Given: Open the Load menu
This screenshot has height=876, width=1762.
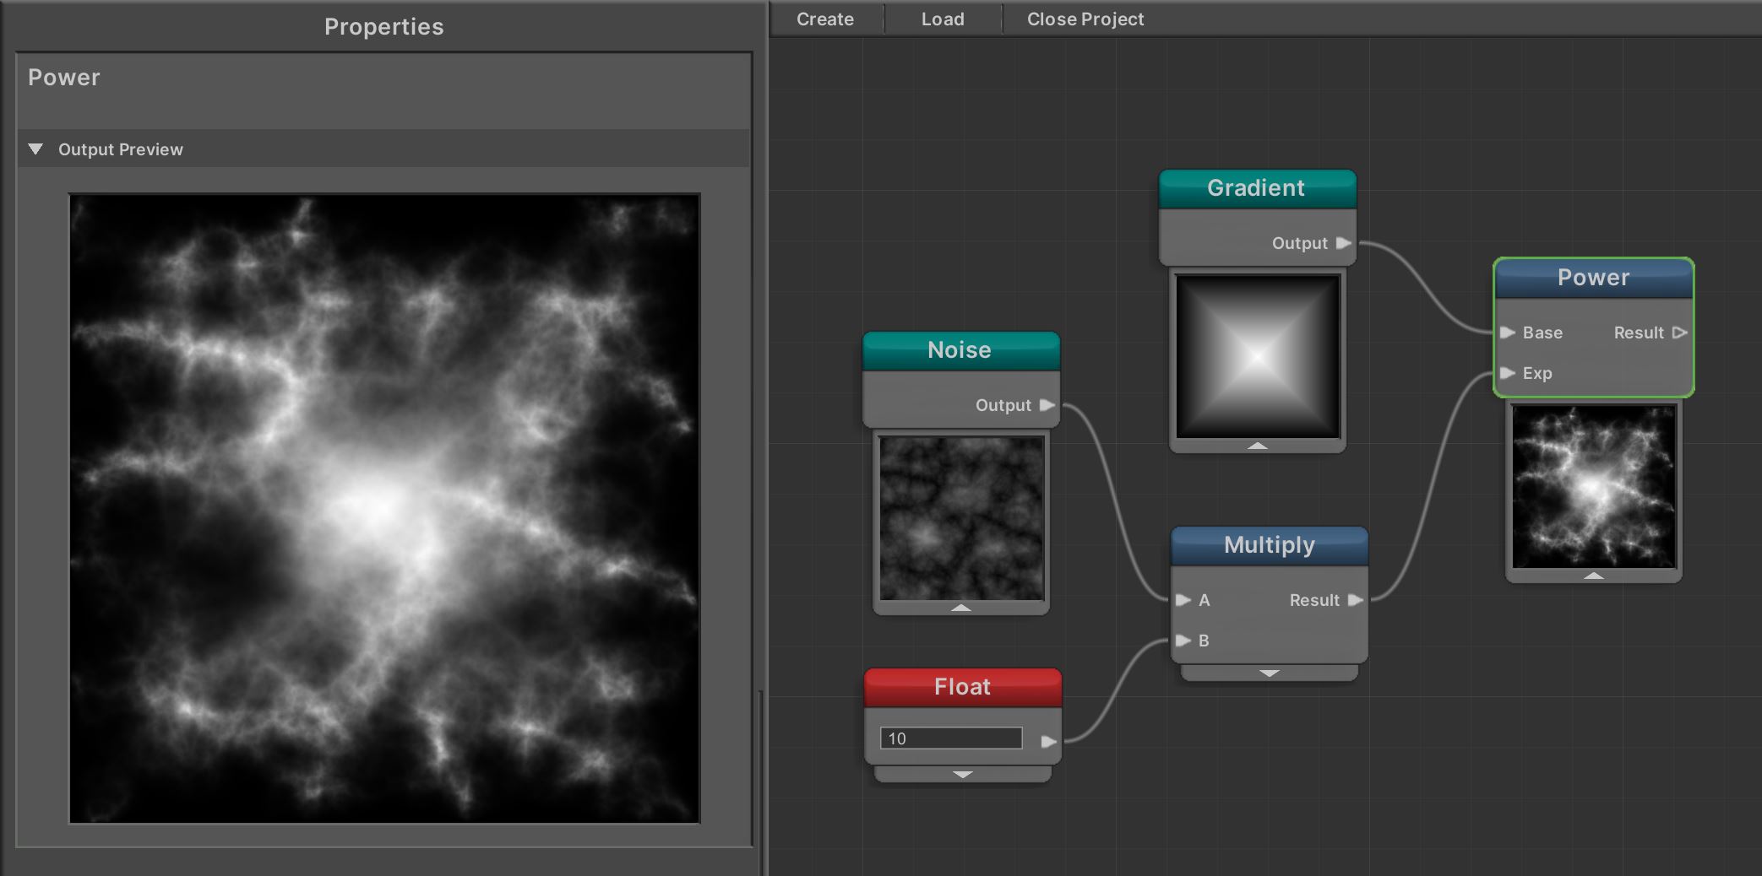Looking at the screenshot, I should [x=942, y=18].
